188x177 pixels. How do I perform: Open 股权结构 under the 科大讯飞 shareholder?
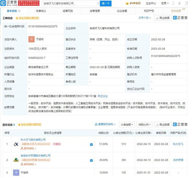coord(28,148)
